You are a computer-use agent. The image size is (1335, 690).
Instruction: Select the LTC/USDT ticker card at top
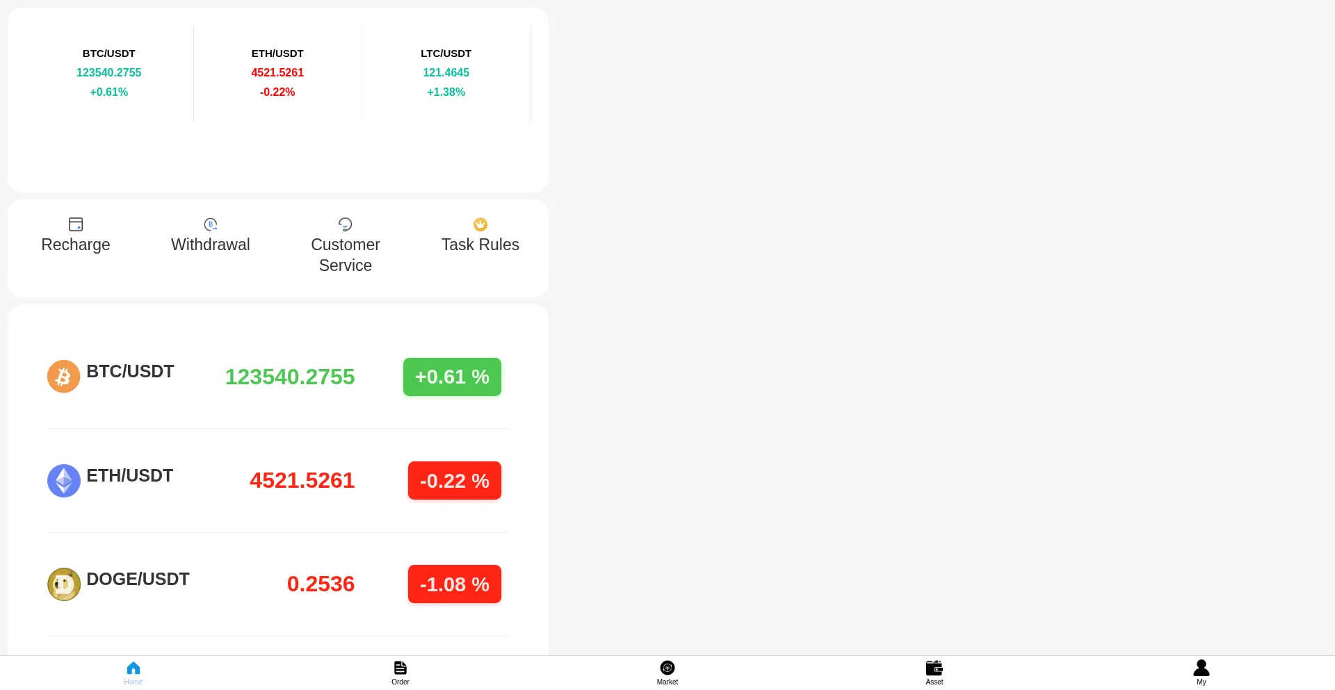coord(446,73)
